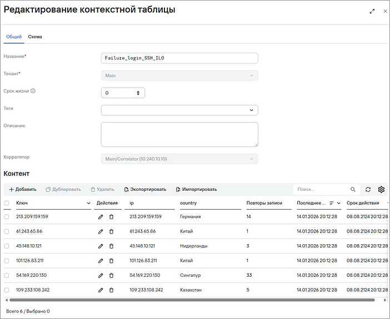Click the Повторы записи column header
Viewport: 390px width, 319px height.
264,203
